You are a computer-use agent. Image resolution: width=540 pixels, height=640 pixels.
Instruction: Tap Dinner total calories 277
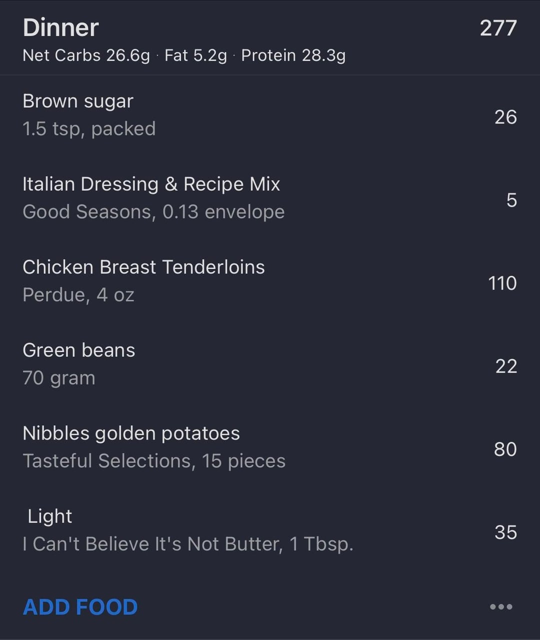pyautogui.click(x=498, y=28)
